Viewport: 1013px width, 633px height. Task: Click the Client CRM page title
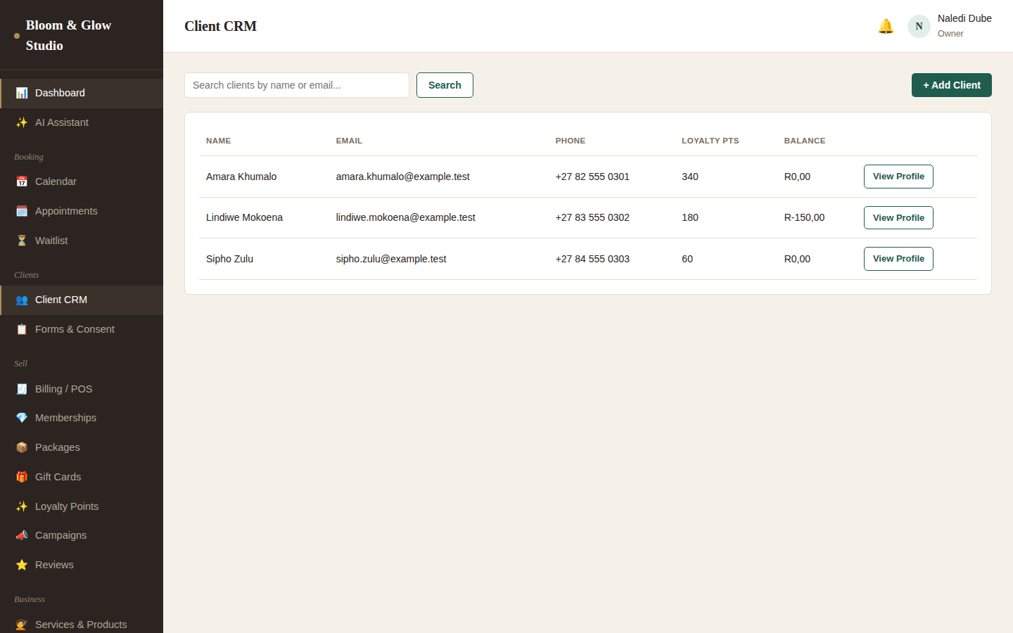coord(220,26)
